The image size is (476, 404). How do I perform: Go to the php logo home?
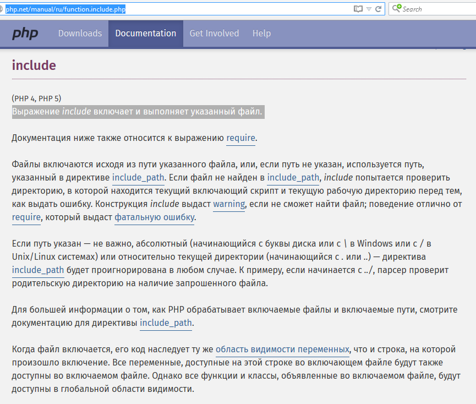coord(25,34)
